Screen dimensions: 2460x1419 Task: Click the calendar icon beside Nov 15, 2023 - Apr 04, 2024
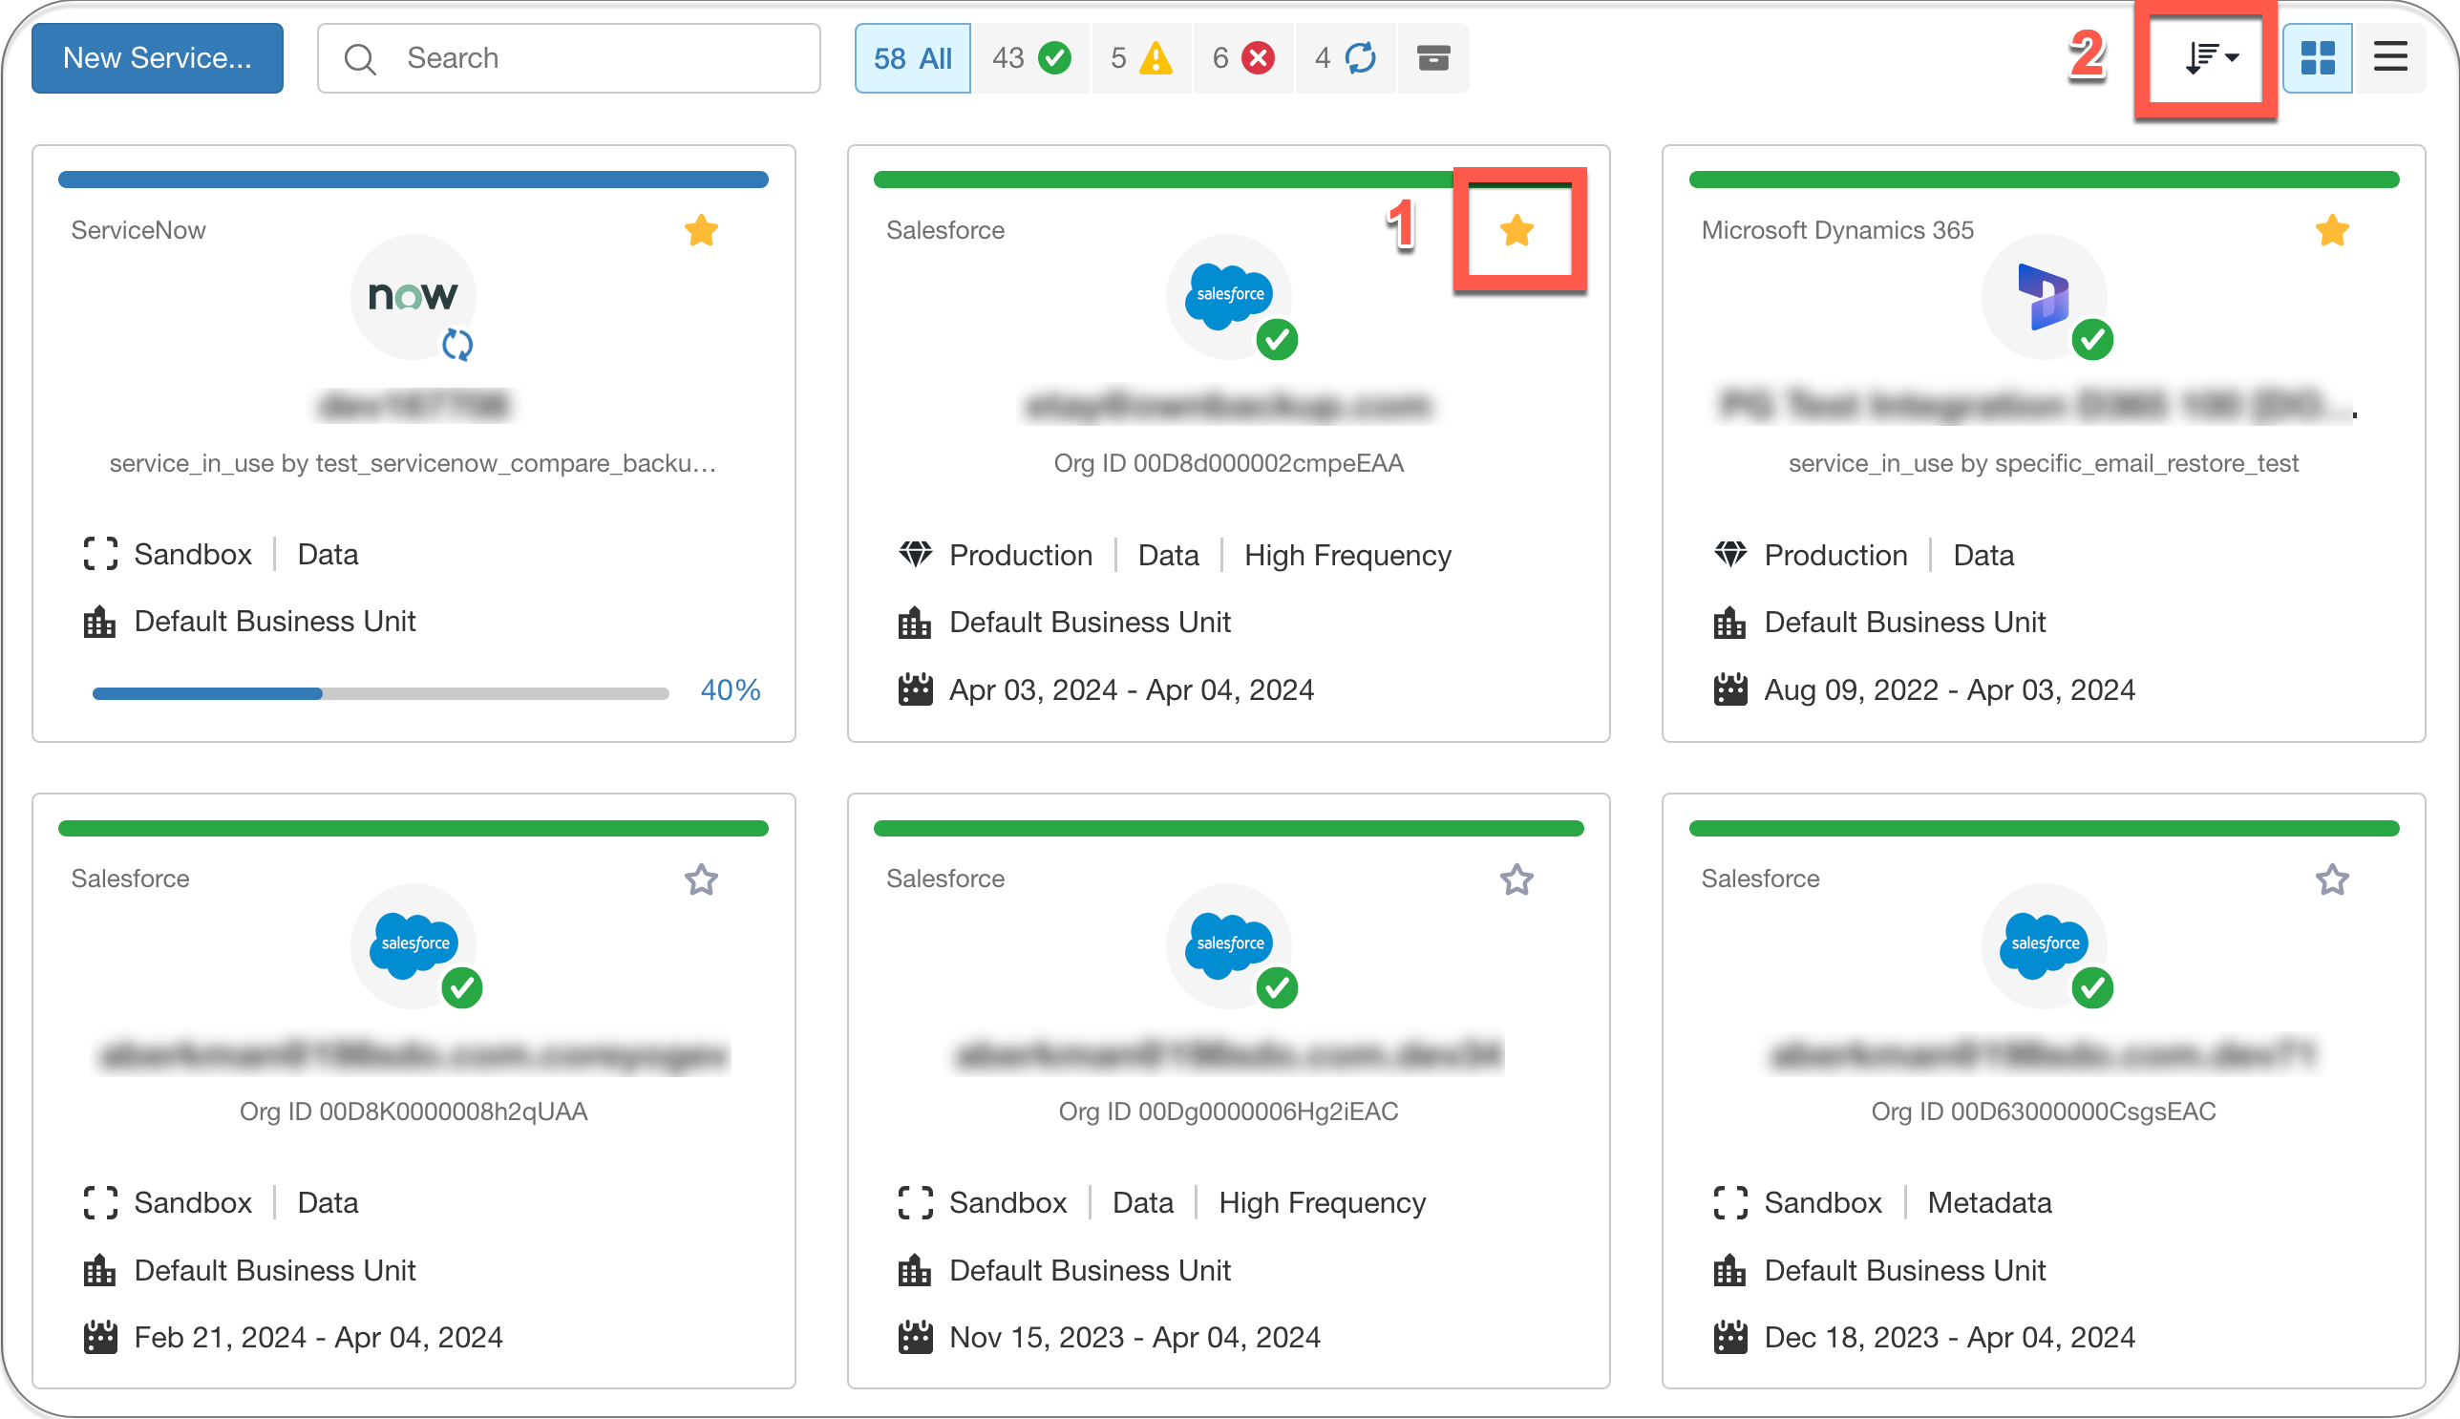(915, 1337)
